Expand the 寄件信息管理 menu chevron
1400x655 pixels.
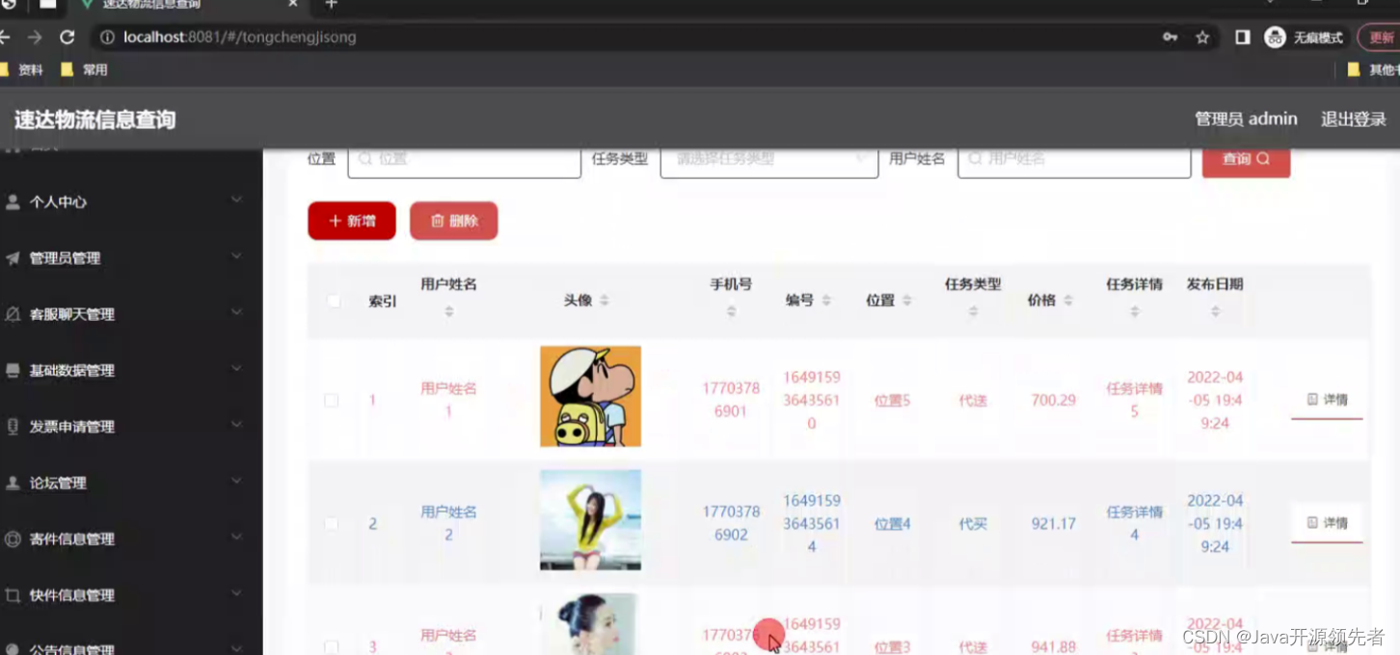tap(236, 537)
